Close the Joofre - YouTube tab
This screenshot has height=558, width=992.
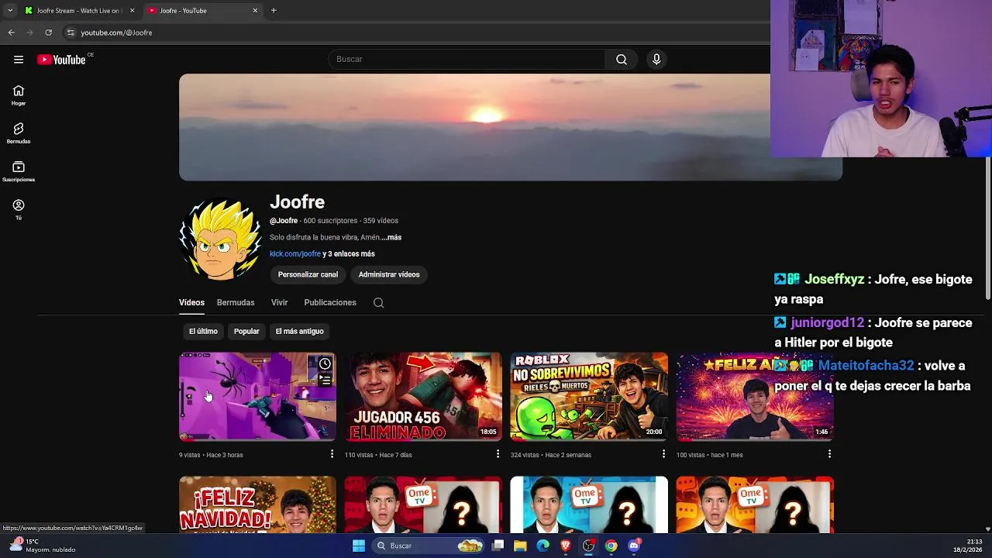click(255, 11)
